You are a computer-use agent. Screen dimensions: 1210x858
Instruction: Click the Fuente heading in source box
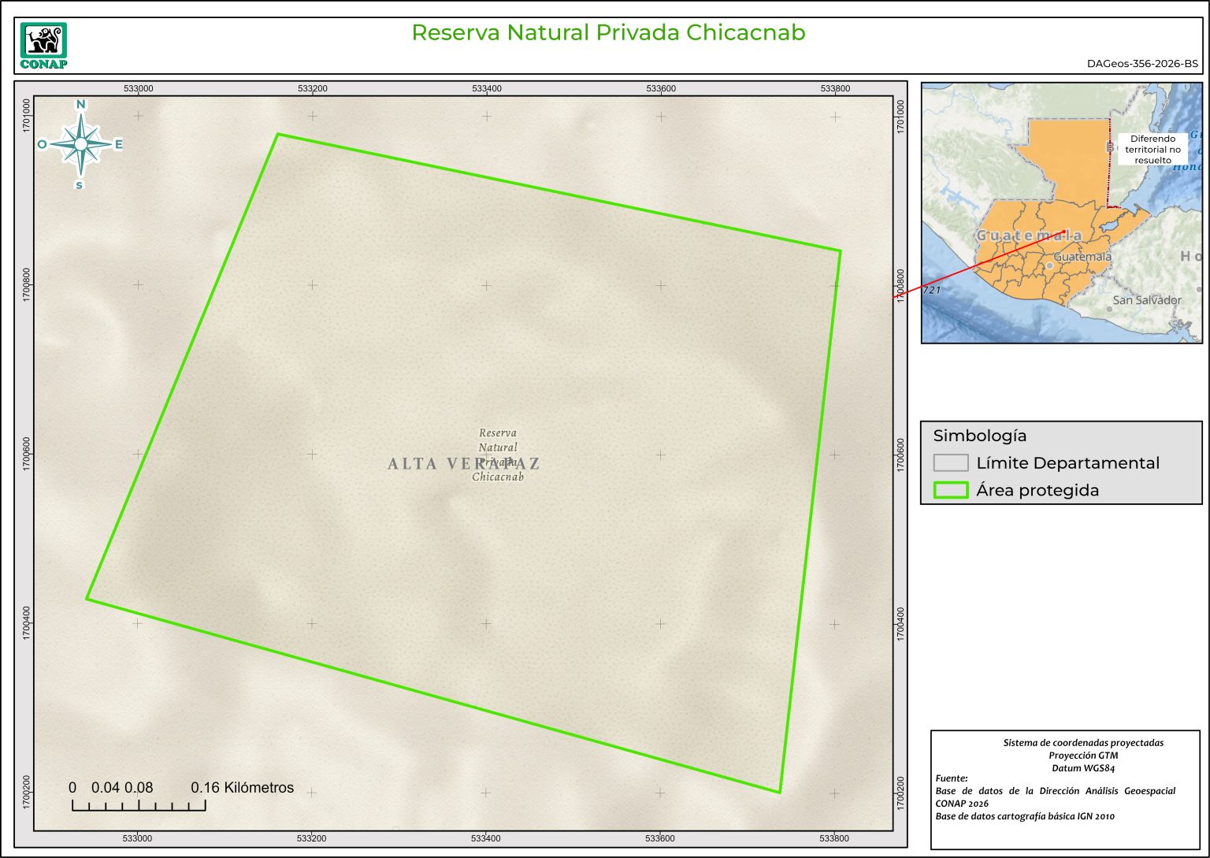tap(952, 778)
